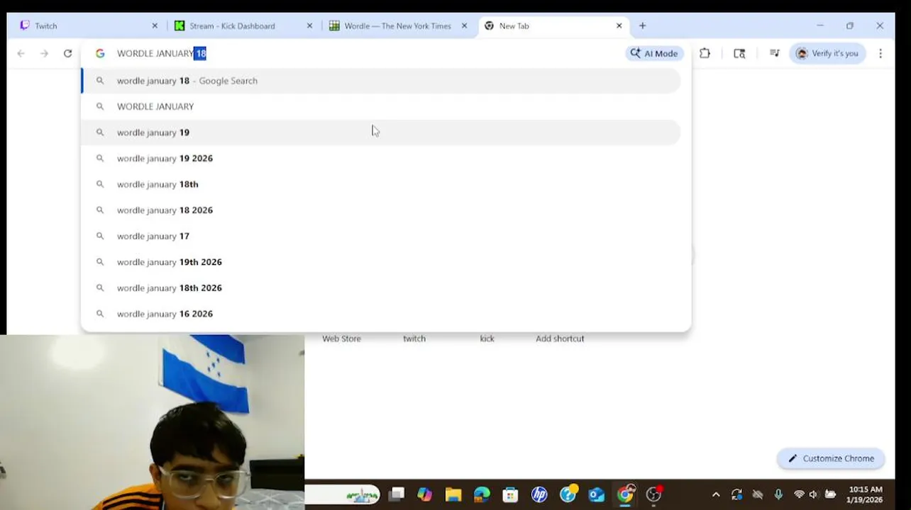Screen dimensions: 911x510
Task: Open the media controls music icon
Action: tap(774, 53)
